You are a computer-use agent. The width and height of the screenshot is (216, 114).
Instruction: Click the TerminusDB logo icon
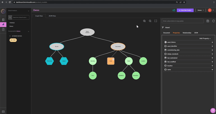(3, 11)
